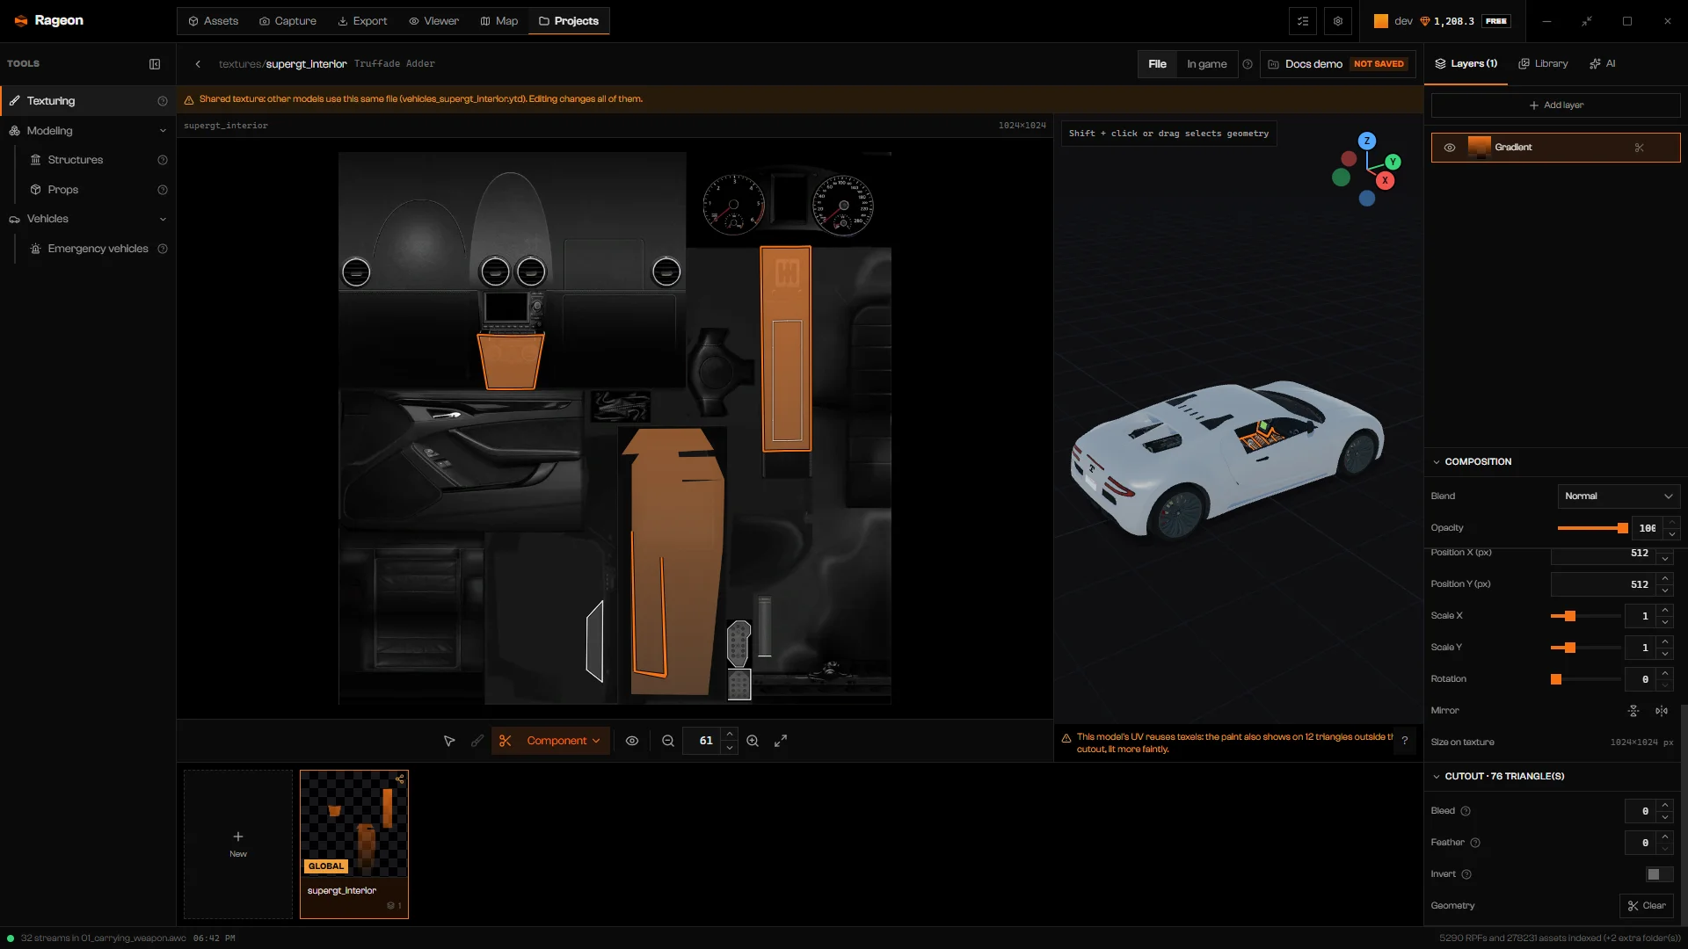Switch the preview to File mode
Image resolution: width=1688 pixels, height=949 pixels.
tap(1157, 64)
